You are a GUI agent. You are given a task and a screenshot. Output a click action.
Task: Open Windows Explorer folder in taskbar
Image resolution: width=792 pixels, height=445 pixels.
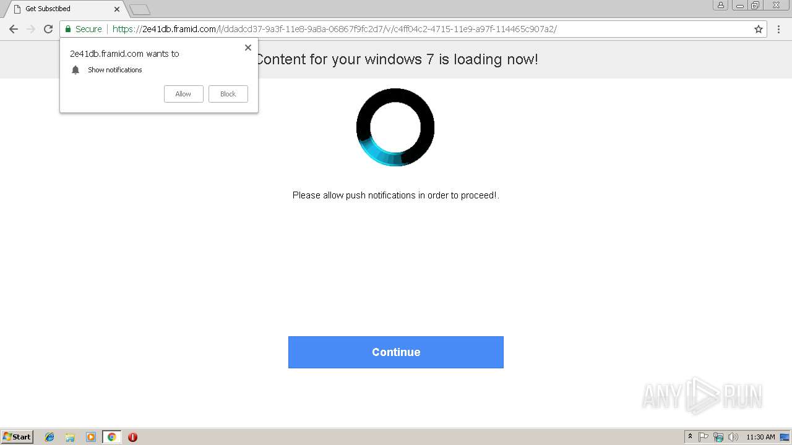click(70, 437)
